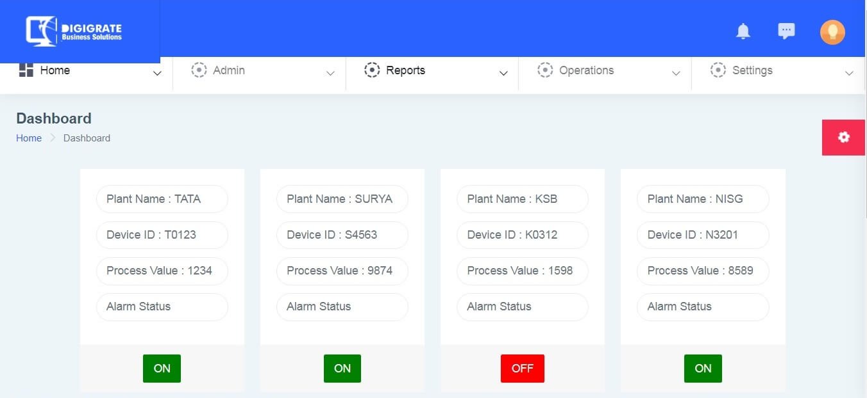Click the Home grid icon
Screen dimensions: 867x398
26,70
